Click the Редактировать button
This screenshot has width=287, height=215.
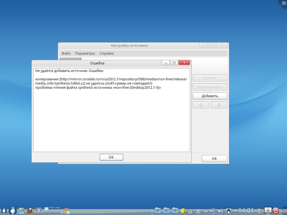point(210,87)
